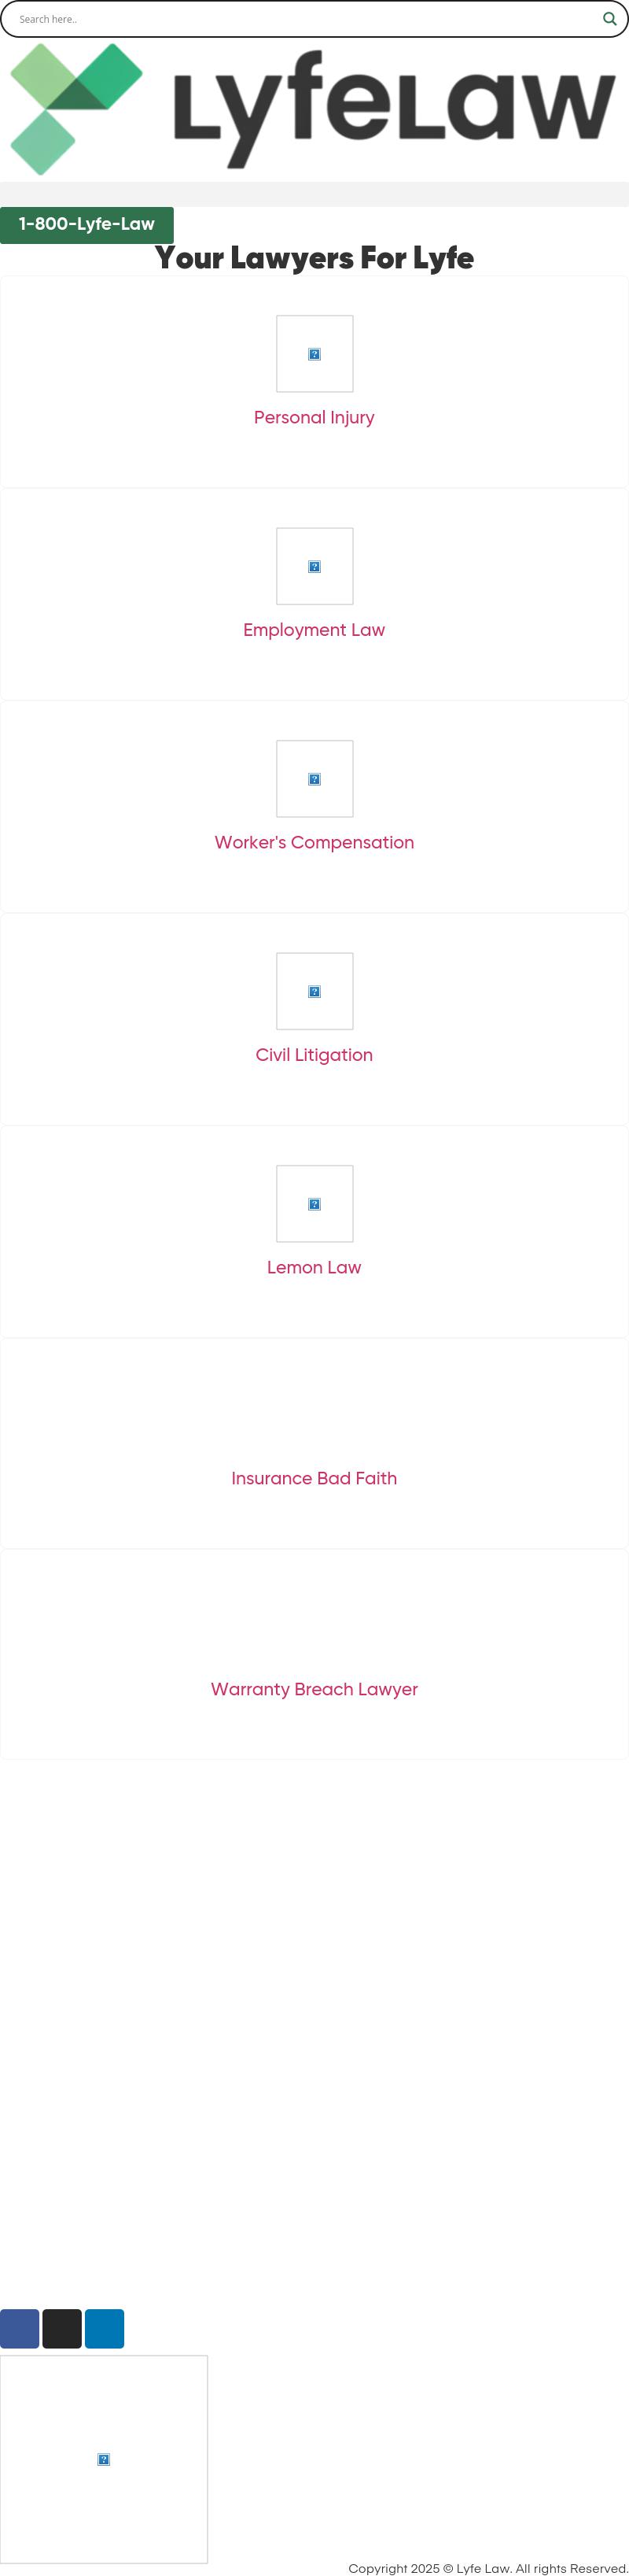Click the Civil Litigation placeholder icon
This screenshot has height=2576, width=629.
pos(314,991)
